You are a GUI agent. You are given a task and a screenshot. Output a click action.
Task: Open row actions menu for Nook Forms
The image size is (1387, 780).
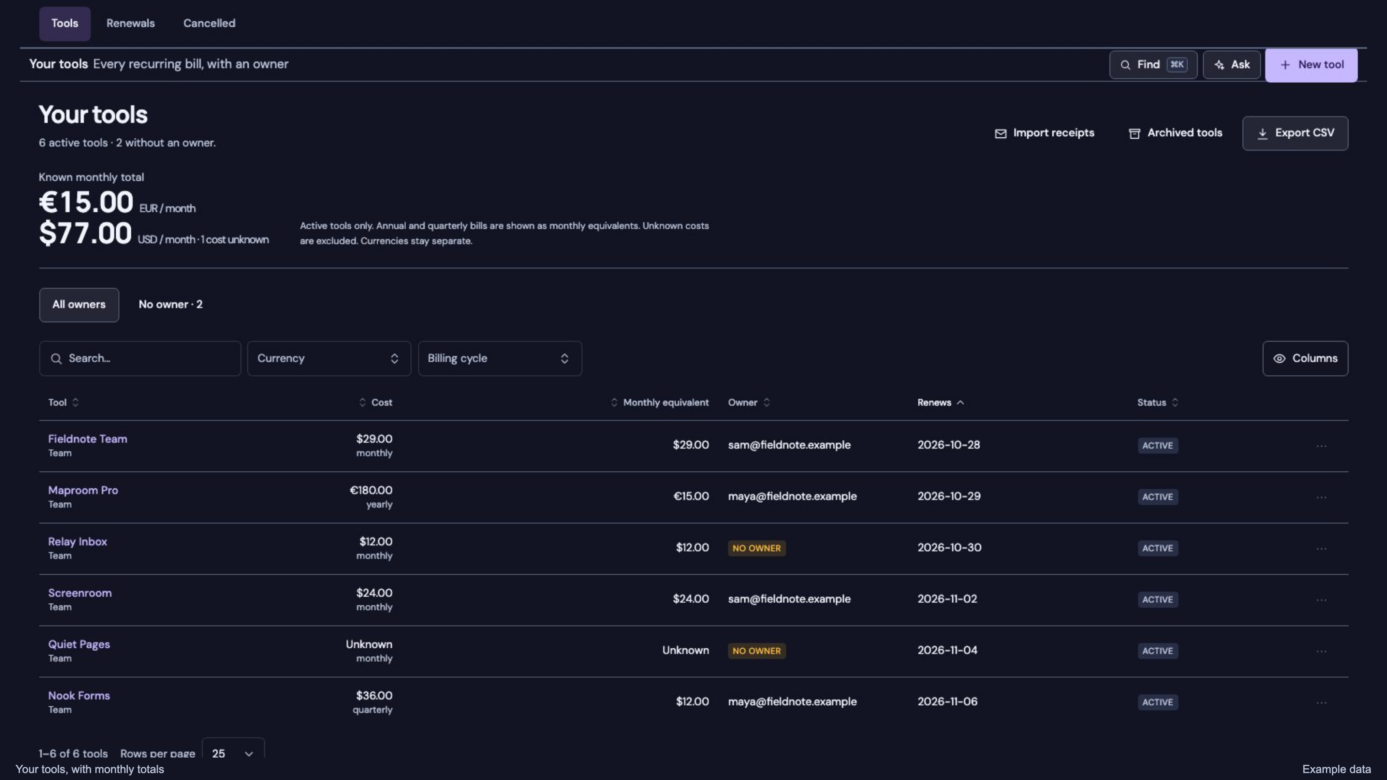pos(1321,702)
